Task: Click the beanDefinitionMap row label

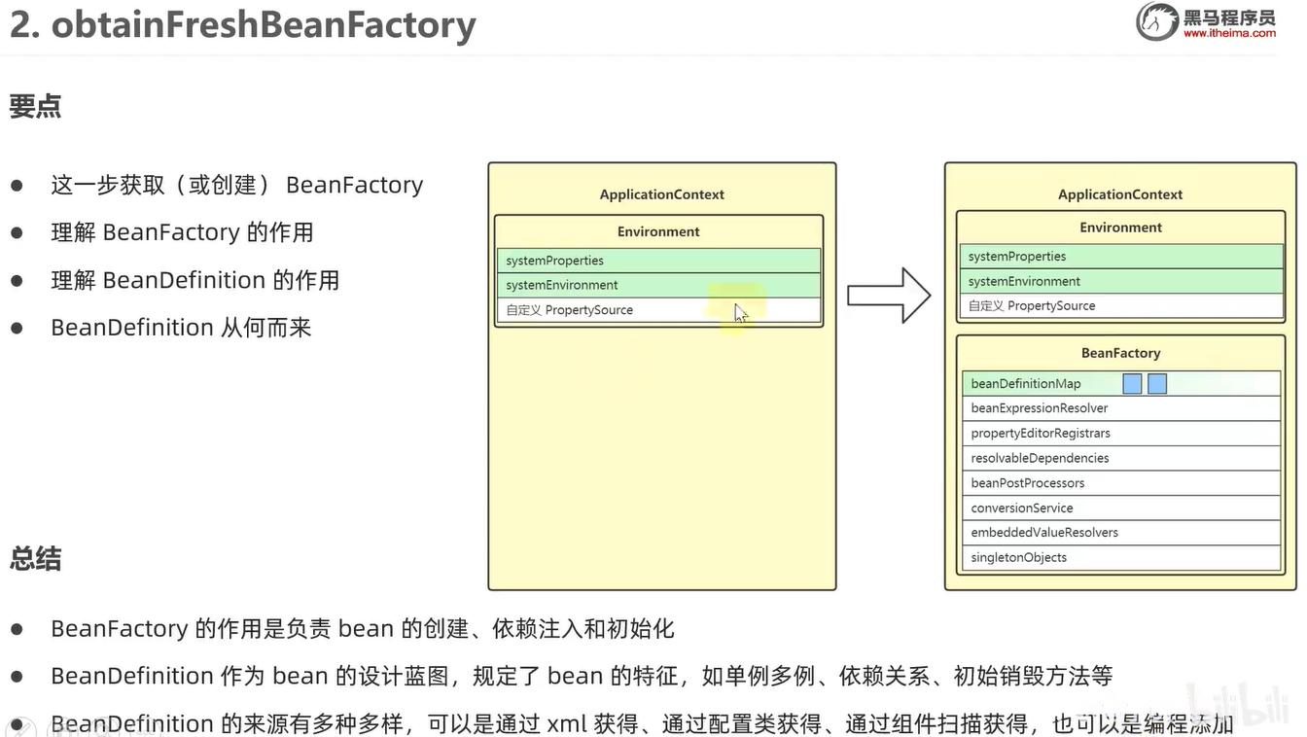Action: coord(1025,384)
